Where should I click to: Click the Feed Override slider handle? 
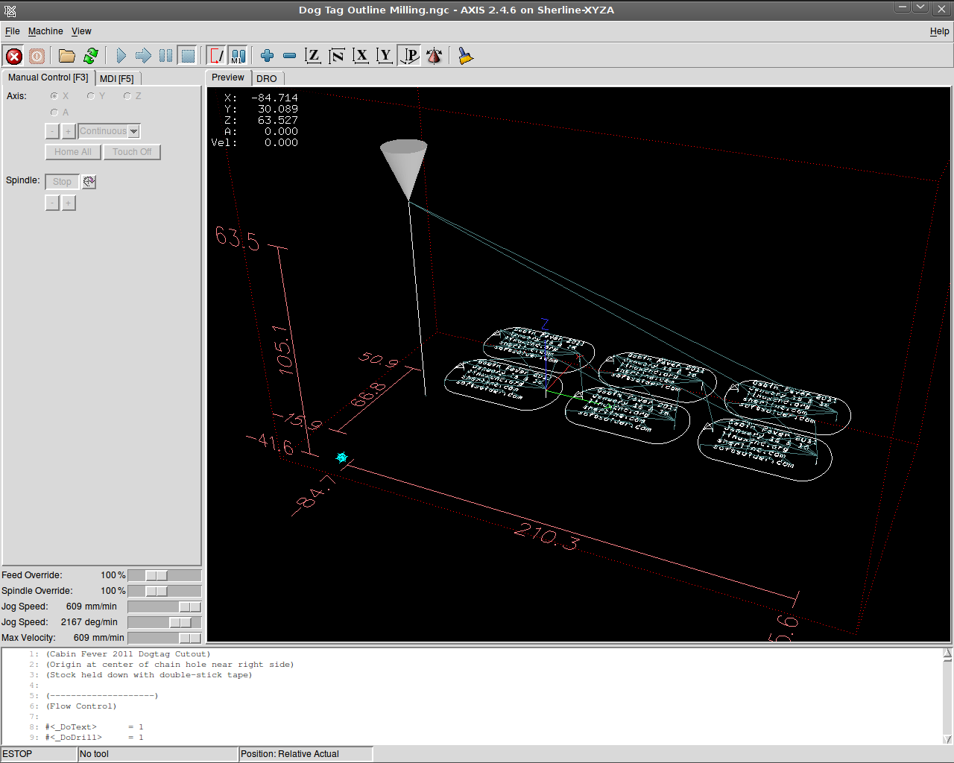(157, 575)
